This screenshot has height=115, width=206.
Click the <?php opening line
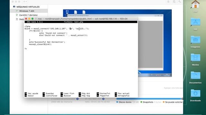tap(27, 26)
